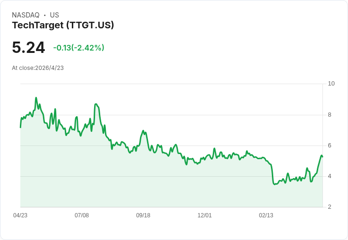Select the 07/08 date axis label
The image size is (348, 240).
pyautogui.click(x=82, y=215)
